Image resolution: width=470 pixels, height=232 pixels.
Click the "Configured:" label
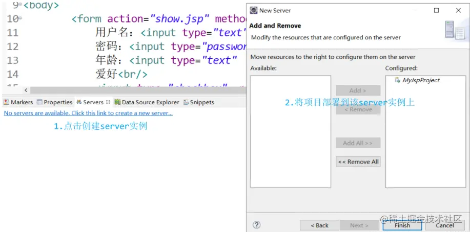point(401,68)
